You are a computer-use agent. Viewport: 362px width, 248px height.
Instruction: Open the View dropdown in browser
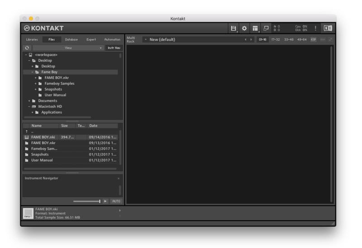click(68, 48)
